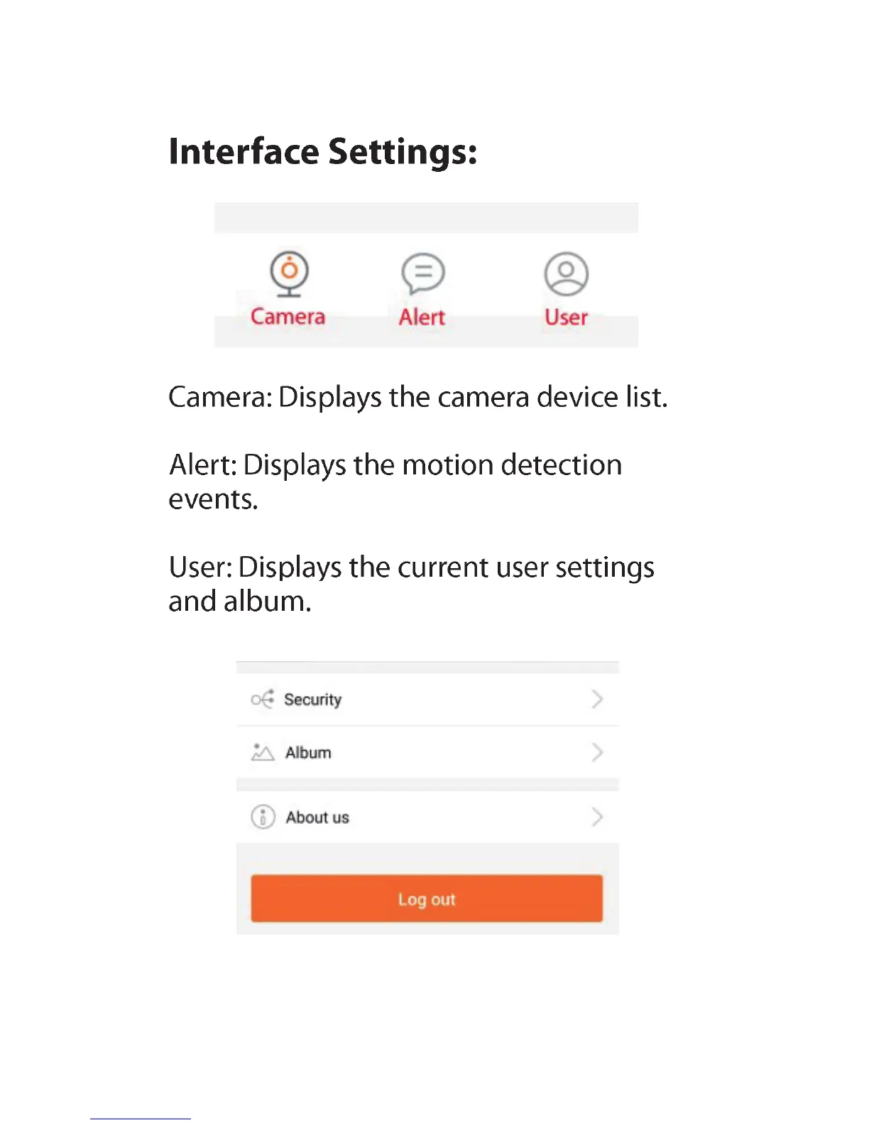Click the Camera device list description line
The width and height of the screenshot is (869, 1125).
[418, 398]
